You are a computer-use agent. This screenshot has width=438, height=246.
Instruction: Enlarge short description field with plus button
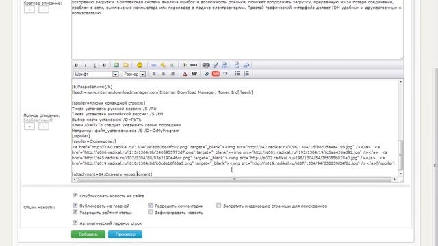pos(29,10)
